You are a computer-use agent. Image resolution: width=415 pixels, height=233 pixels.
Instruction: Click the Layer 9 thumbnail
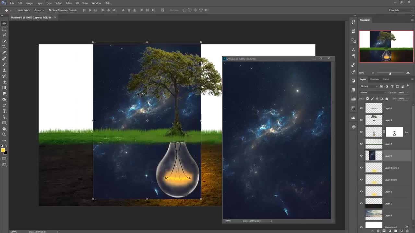pyautogui.click(x=374, y=156)
